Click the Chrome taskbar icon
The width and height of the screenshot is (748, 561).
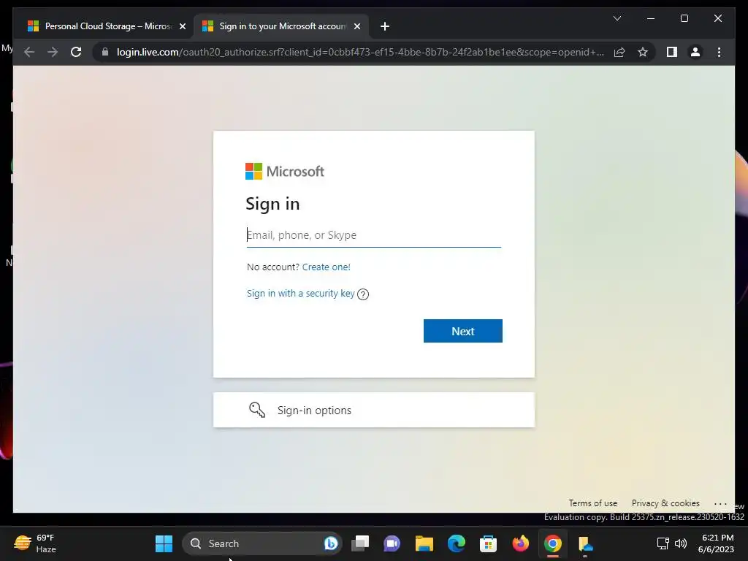pyautogui.click(x=552, y=543)
